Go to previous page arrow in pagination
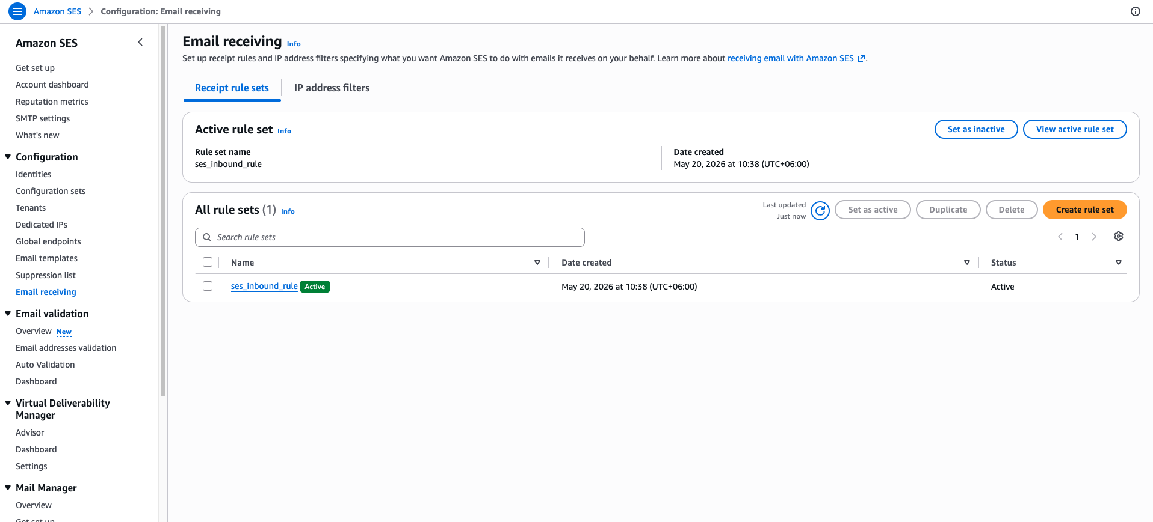Screen dimensions: 1153x522 1060,237
